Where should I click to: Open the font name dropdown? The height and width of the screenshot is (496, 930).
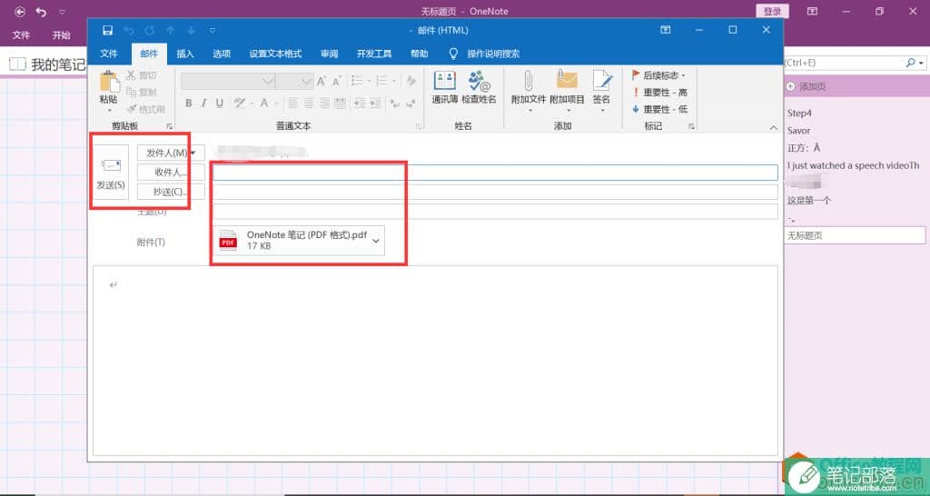coord(268,81)
